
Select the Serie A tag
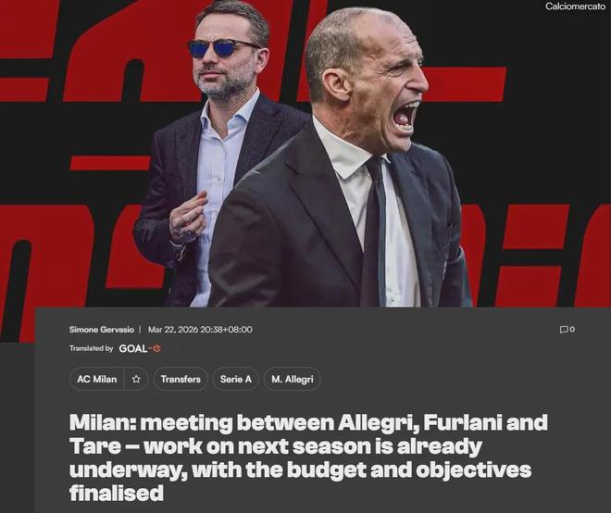pos(236,379)
